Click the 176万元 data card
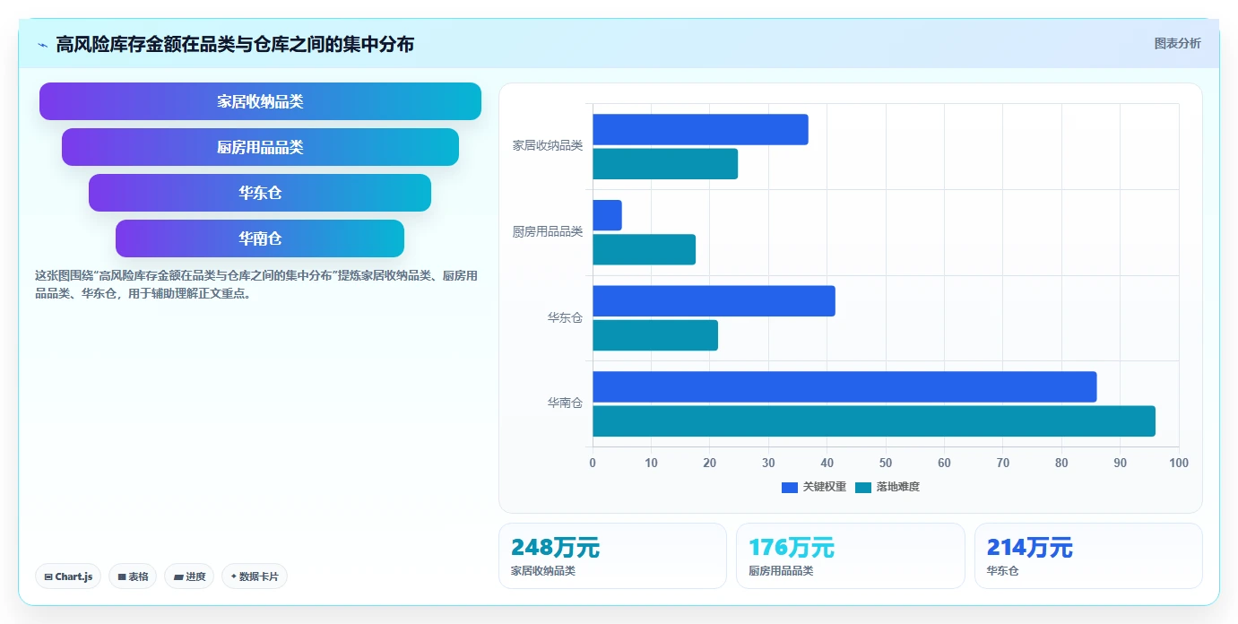Image resolution: width=1238 pixels, height=624 pixels. [850, 556]
